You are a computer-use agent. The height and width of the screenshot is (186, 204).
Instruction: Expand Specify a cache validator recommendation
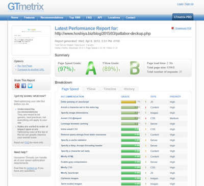click(x=74, y=140)
